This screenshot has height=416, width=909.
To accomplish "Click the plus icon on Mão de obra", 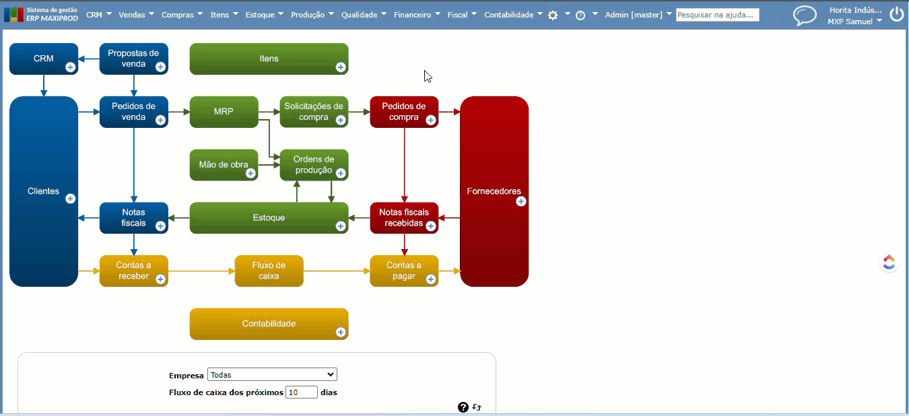I will (x=250, y=173).
